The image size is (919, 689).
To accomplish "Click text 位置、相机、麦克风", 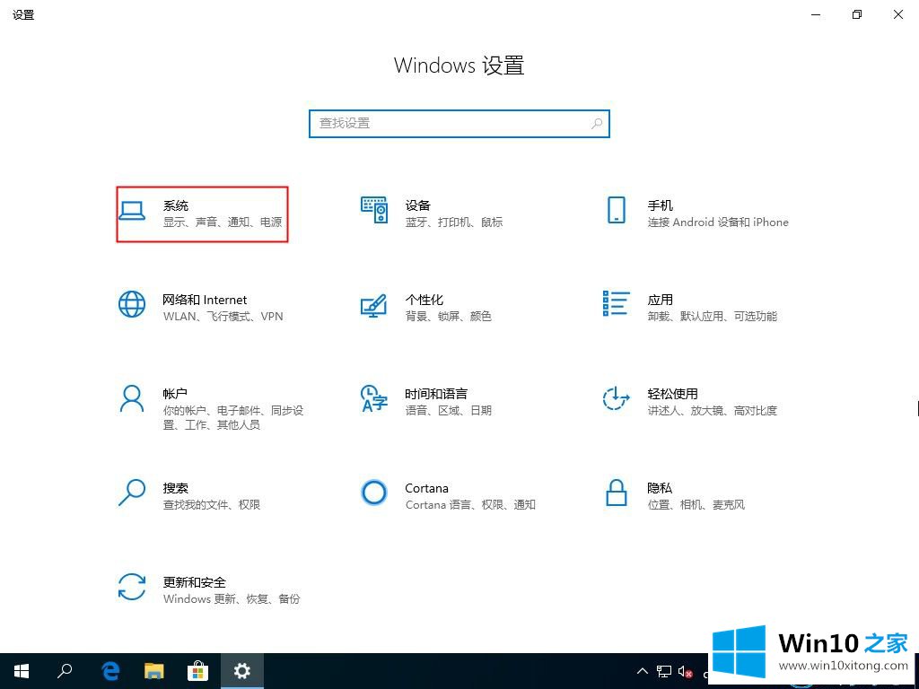I will (x=696, y=504).
